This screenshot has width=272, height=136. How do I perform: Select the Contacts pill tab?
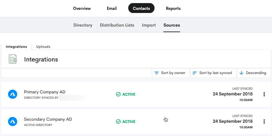tap(141, 8)
